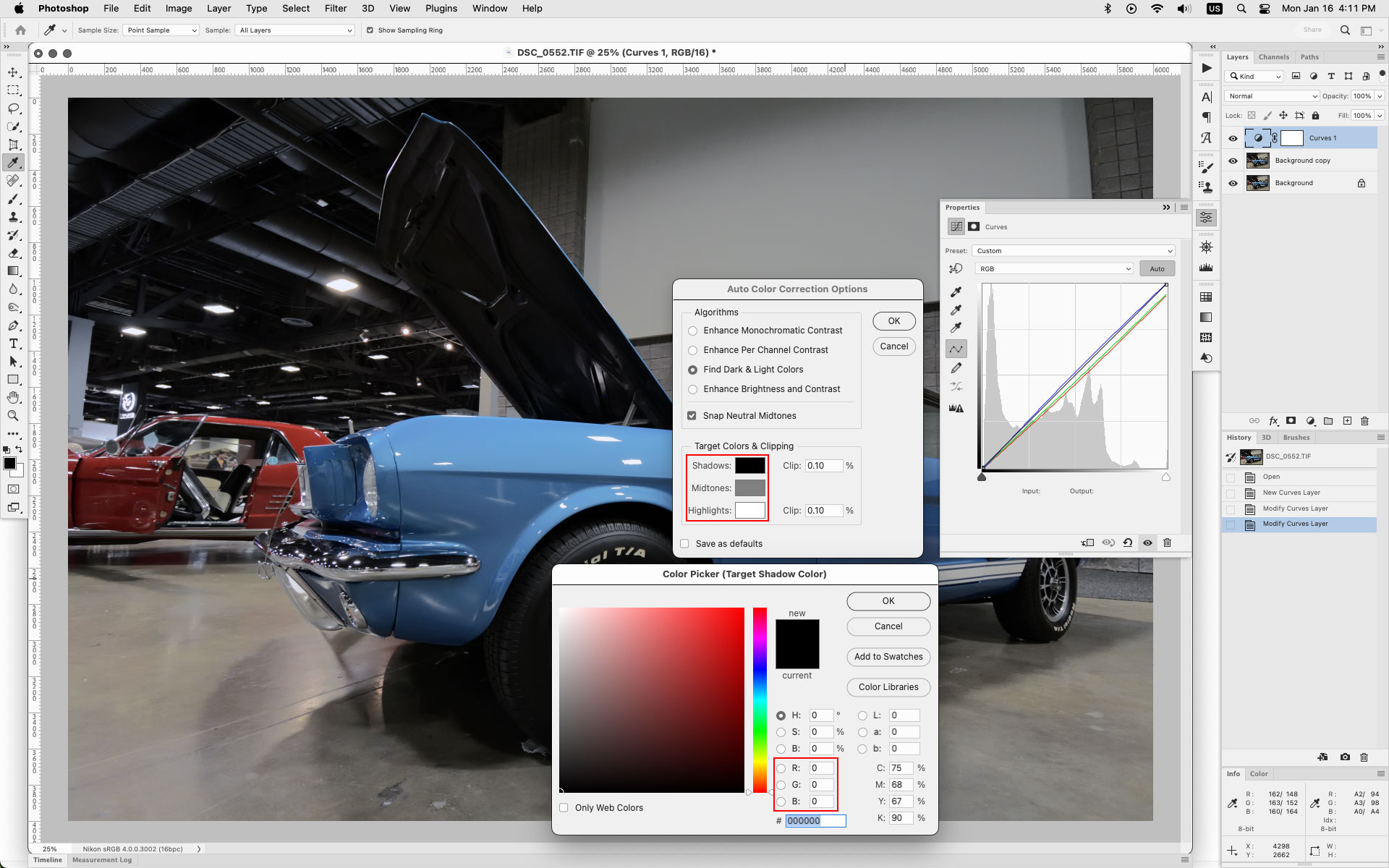The height and width of the screenshot is (868, 1389).
Task: Open the Midtones target color swatch
Action: 750,488
